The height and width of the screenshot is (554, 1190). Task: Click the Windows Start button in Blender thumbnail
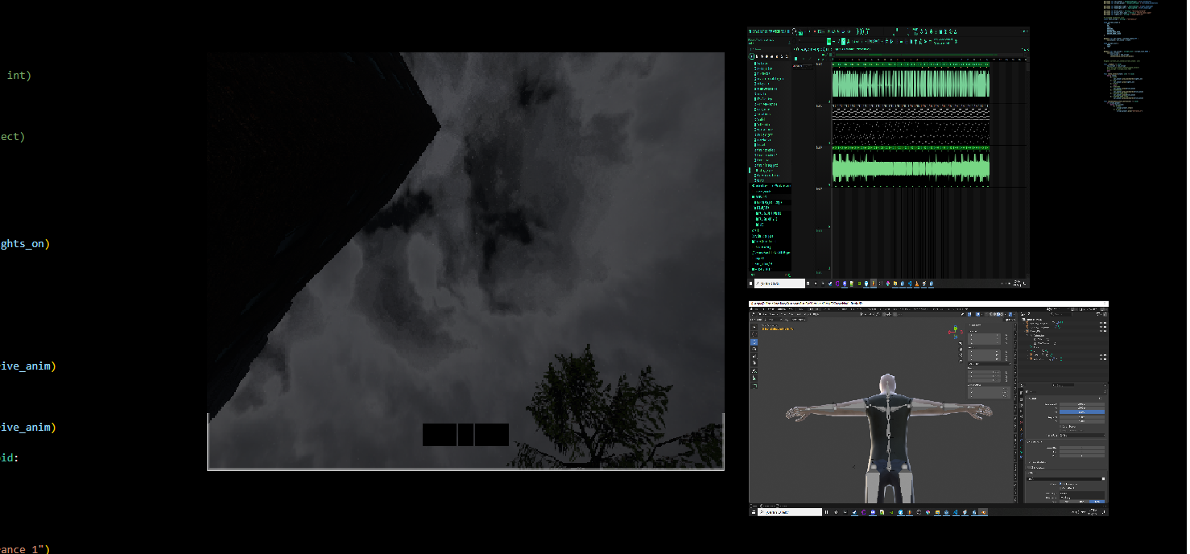click(x=753, y=512)
